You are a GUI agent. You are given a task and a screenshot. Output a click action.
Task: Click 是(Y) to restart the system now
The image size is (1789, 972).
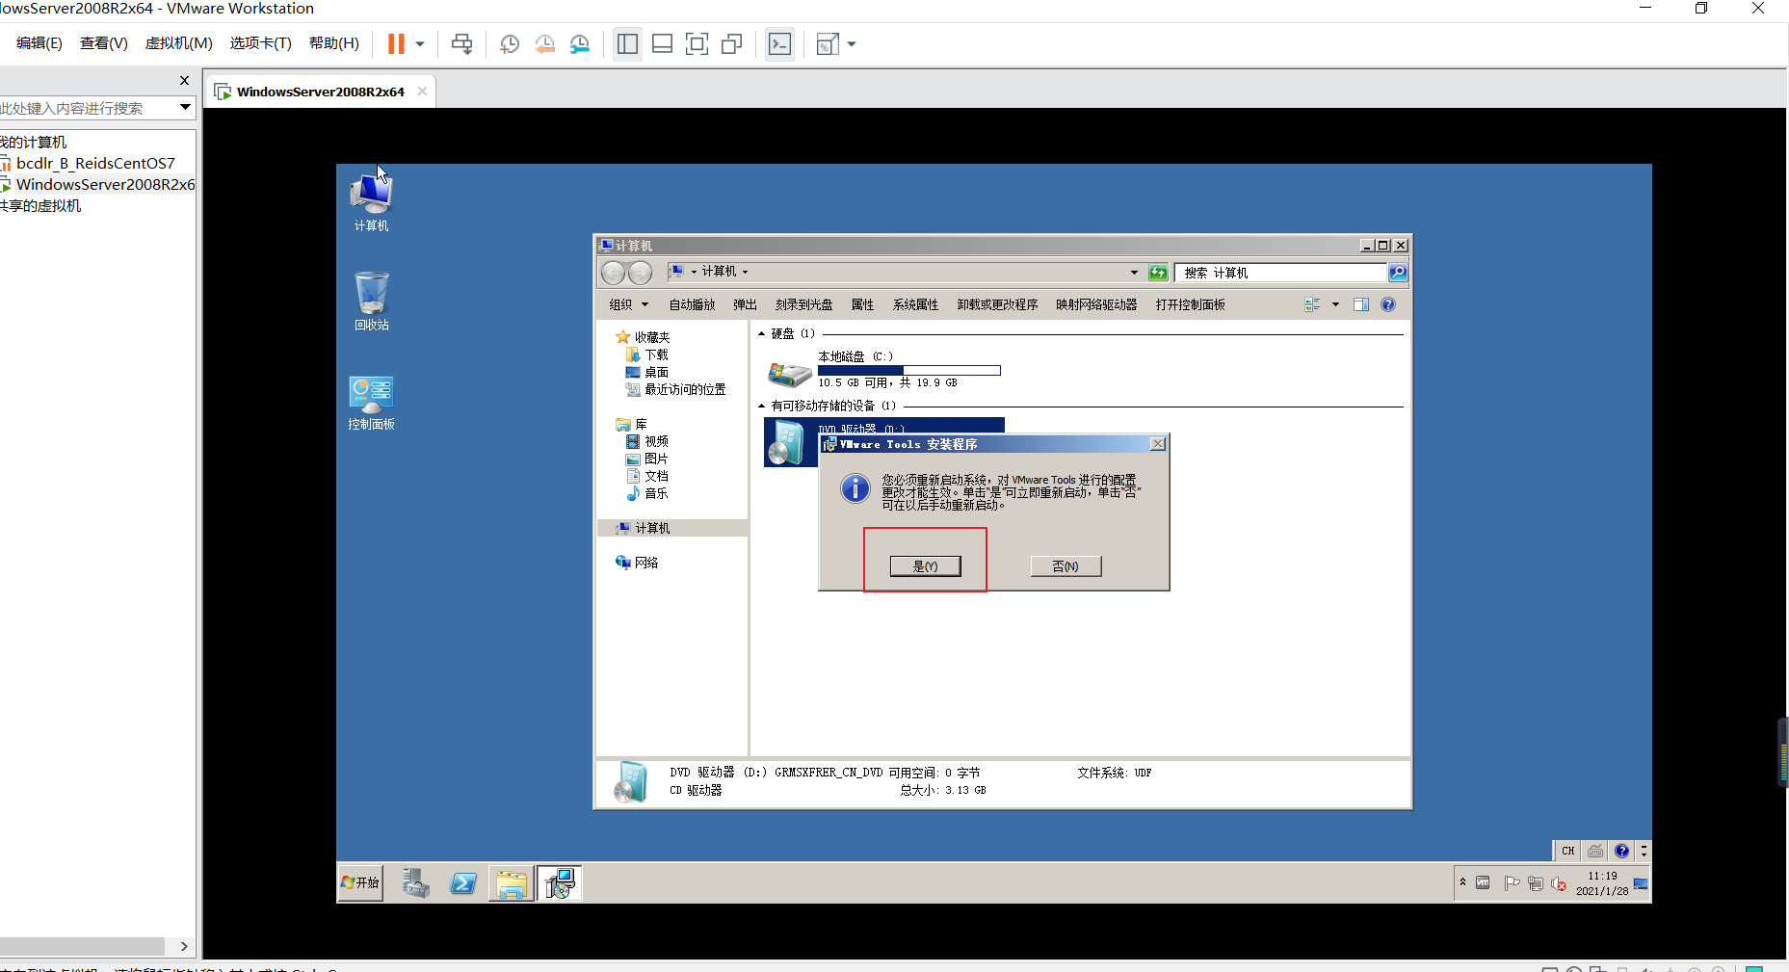(x=925, y=566)
